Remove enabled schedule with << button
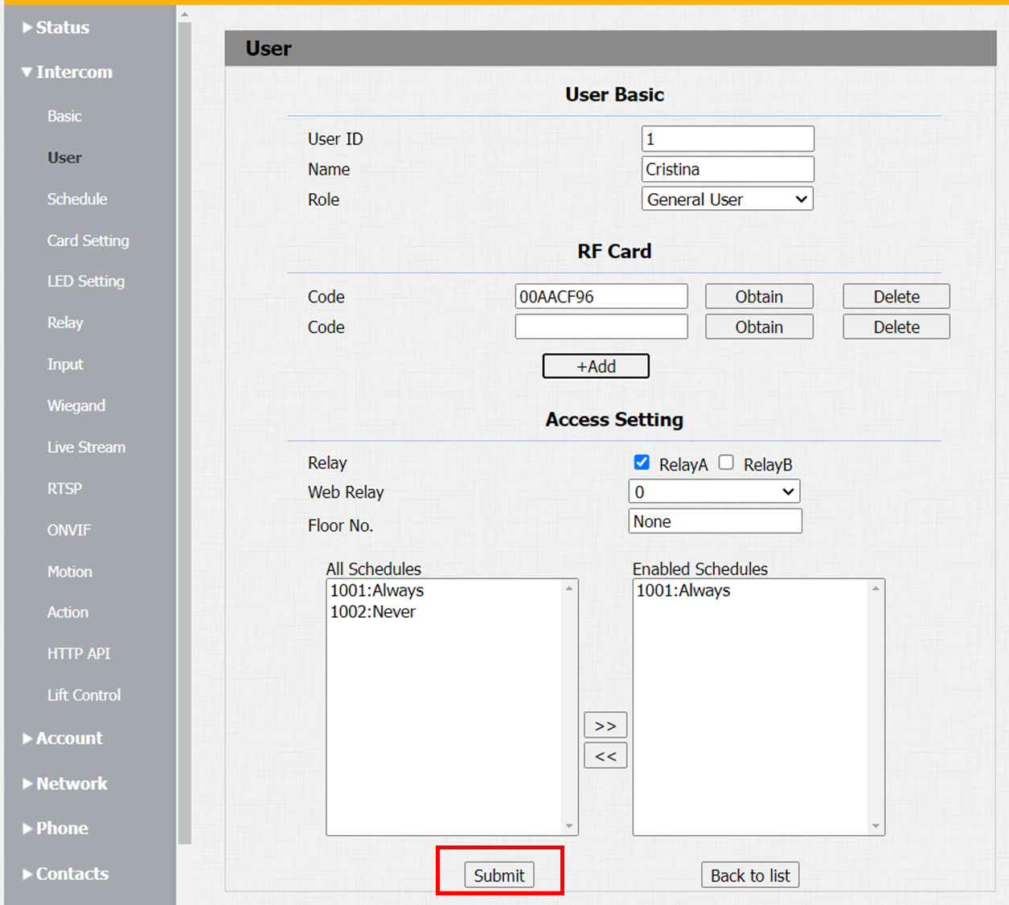Image resolution: width=1009 pixels, height=905 pixels. point(605,756)
